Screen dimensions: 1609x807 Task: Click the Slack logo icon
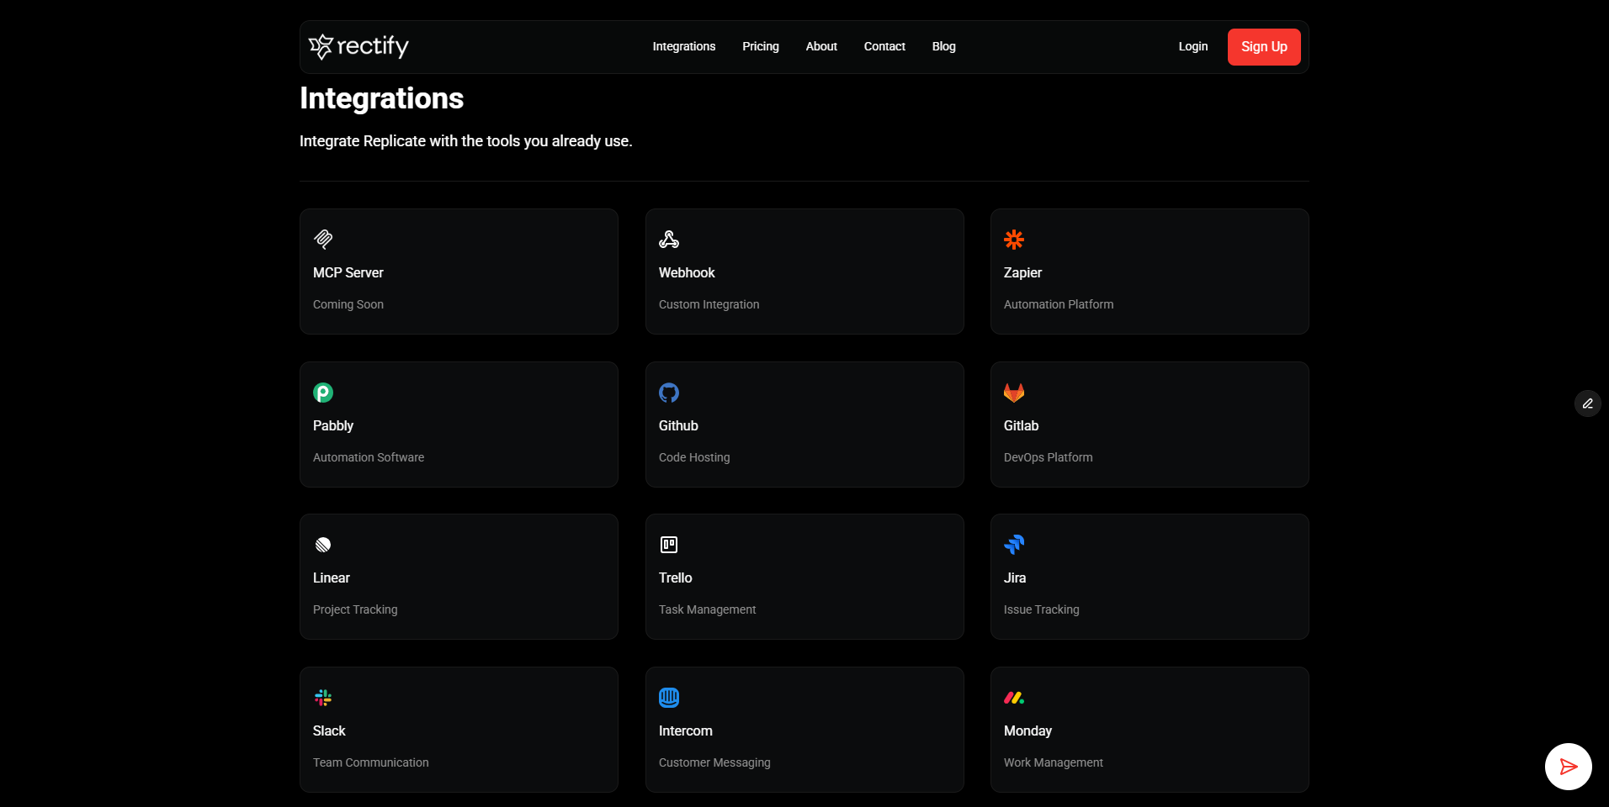323,698
